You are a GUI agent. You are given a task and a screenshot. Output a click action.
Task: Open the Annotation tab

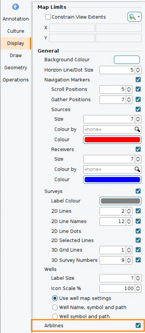[x=16, y=19]
